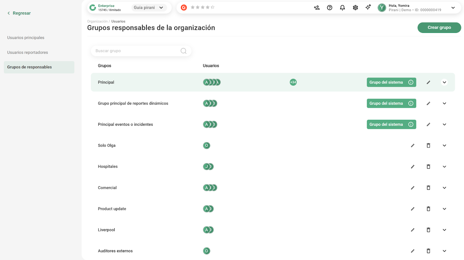The height and width of the screenshot is (260, 464).
Task: Open settings gear icon
Action: [355, 8]
